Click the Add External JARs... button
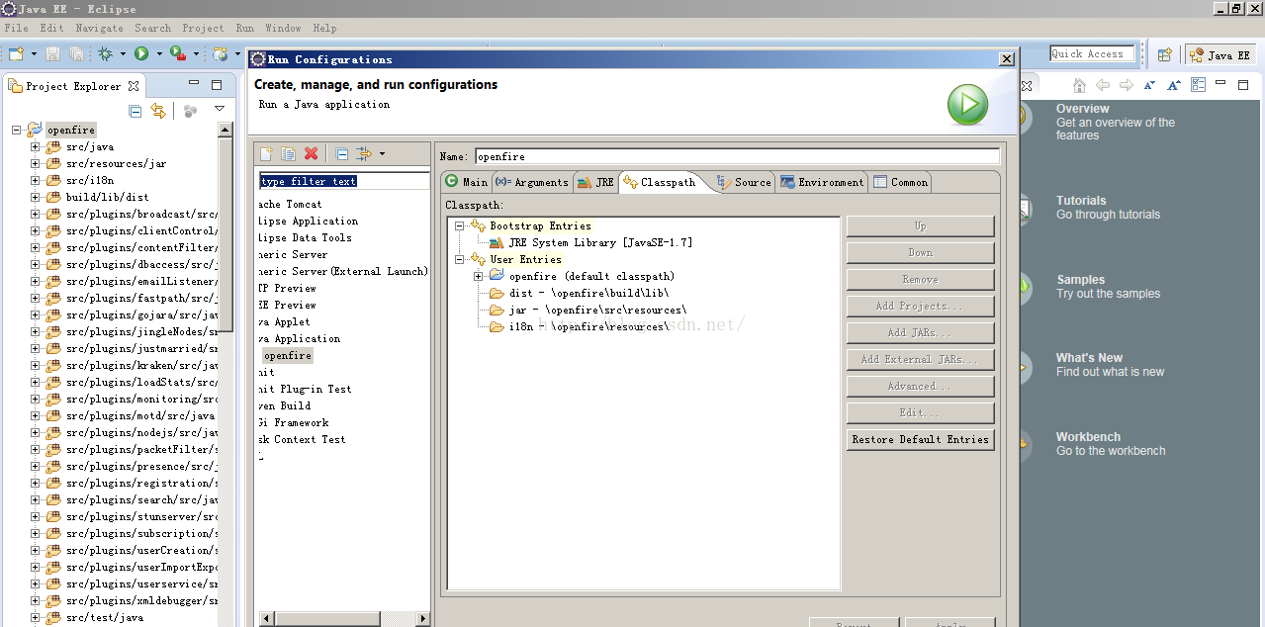Screen dimensions: 1265x627 point(920,359)
